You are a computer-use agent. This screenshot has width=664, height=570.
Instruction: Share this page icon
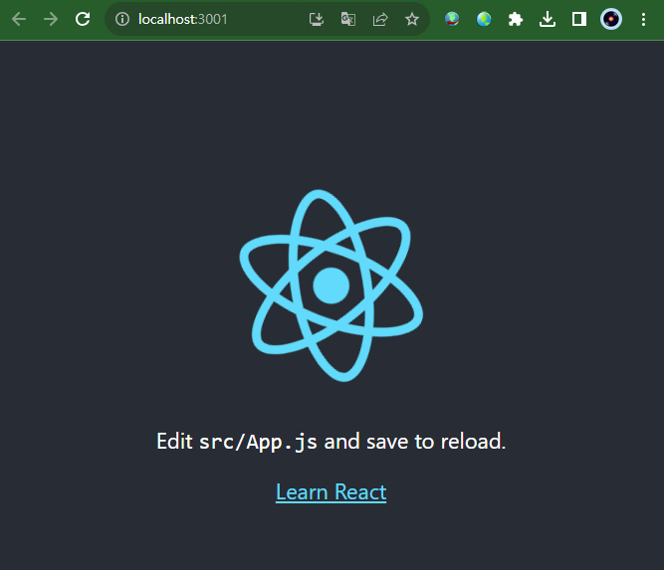[380, 19]
